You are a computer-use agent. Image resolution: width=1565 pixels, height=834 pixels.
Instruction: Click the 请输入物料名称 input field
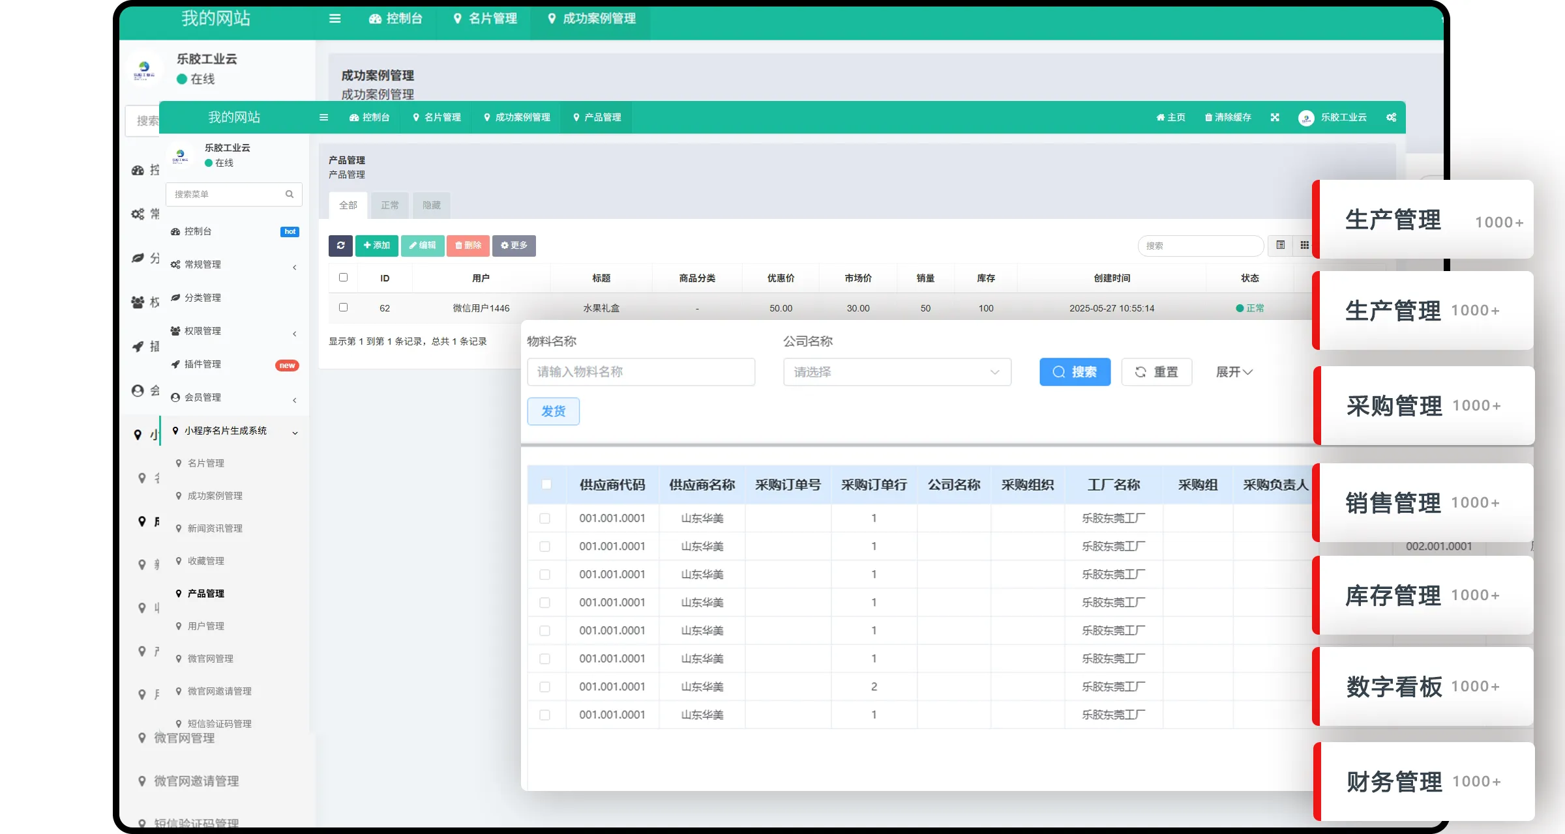click(641, 372)
